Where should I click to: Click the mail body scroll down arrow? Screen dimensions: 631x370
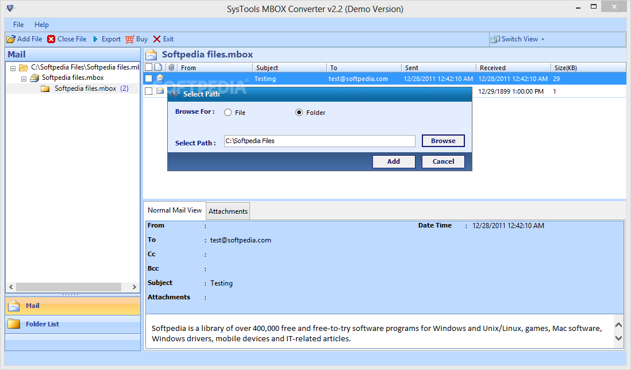618,338
